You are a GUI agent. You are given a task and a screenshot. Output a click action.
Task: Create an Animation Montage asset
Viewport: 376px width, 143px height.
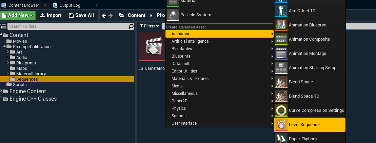(x=307, y=54)
